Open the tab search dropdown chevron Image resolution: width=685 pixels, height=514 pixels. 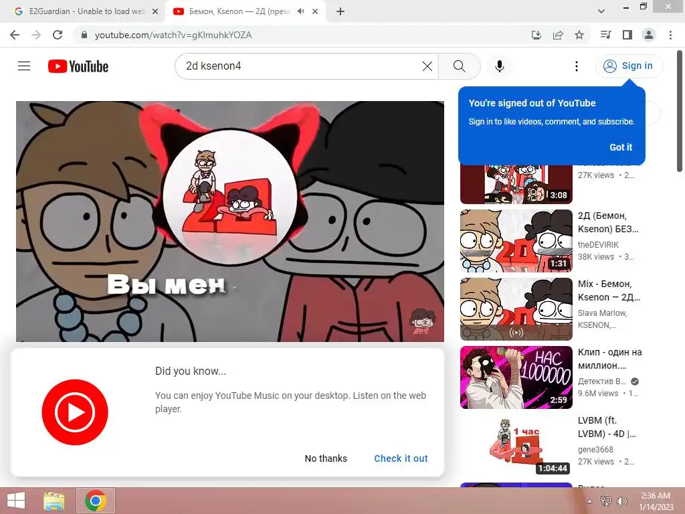click(601, 11)
